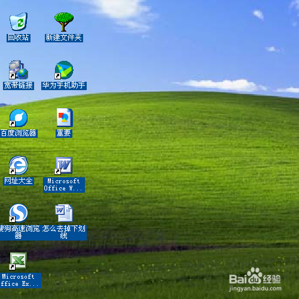Open the 宽带链接 broadband connection icon
The height and width of the screenshot is (299, 299).
point(19,70)
